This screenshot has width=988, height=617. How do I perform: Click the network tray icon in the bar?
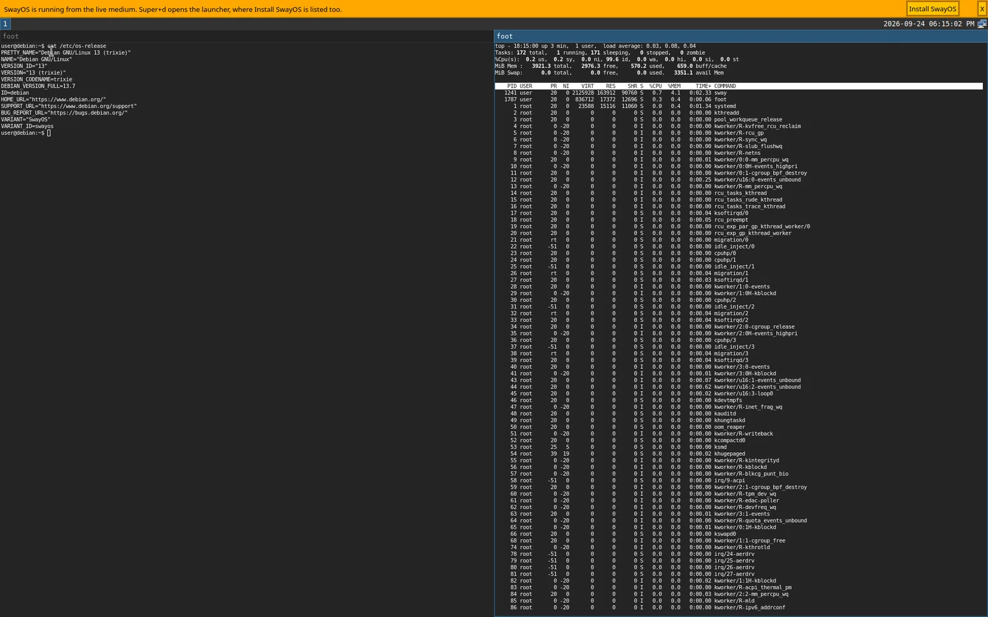(982, 23)
